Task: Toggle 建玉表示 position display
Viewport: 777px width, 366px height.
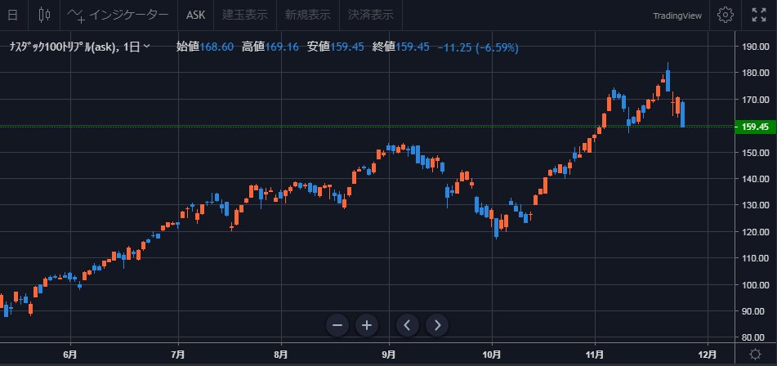Action: coord(245,15)
